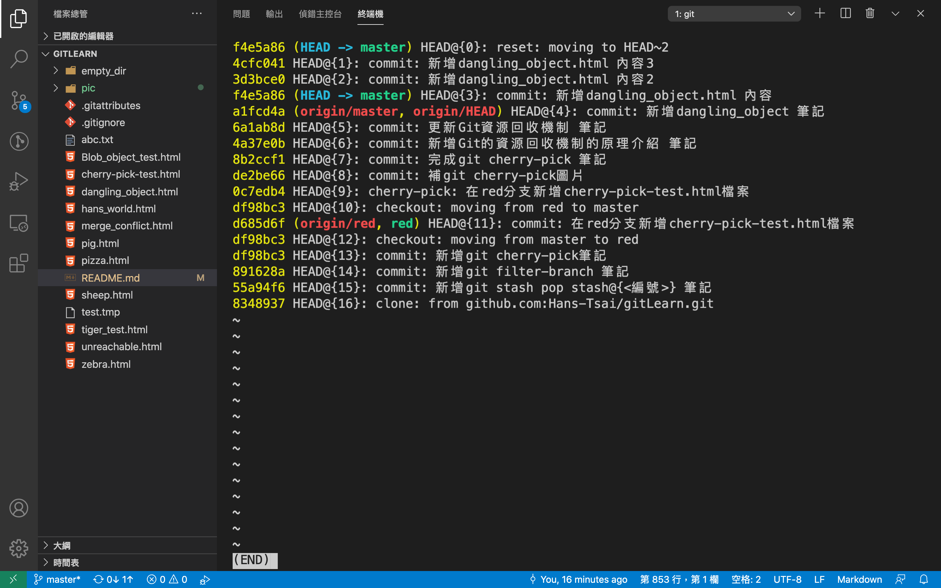Split the terminal panel
The width and height of the screenshot is (941, 588).
click(845, 14)
